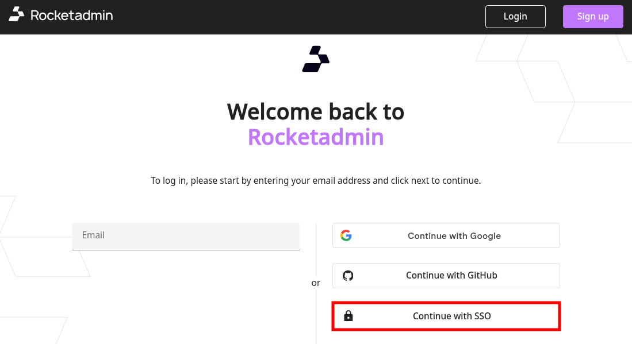Screen dimensions: 632x344
Task: Click the 'or' separator text
Action: 316,283
